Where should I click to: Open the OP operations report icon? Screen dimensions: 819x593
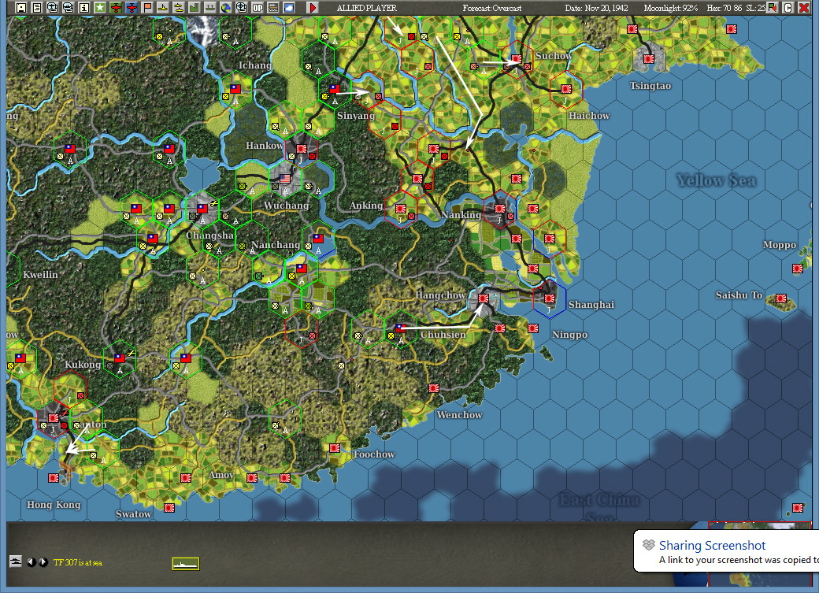(258, 7)
